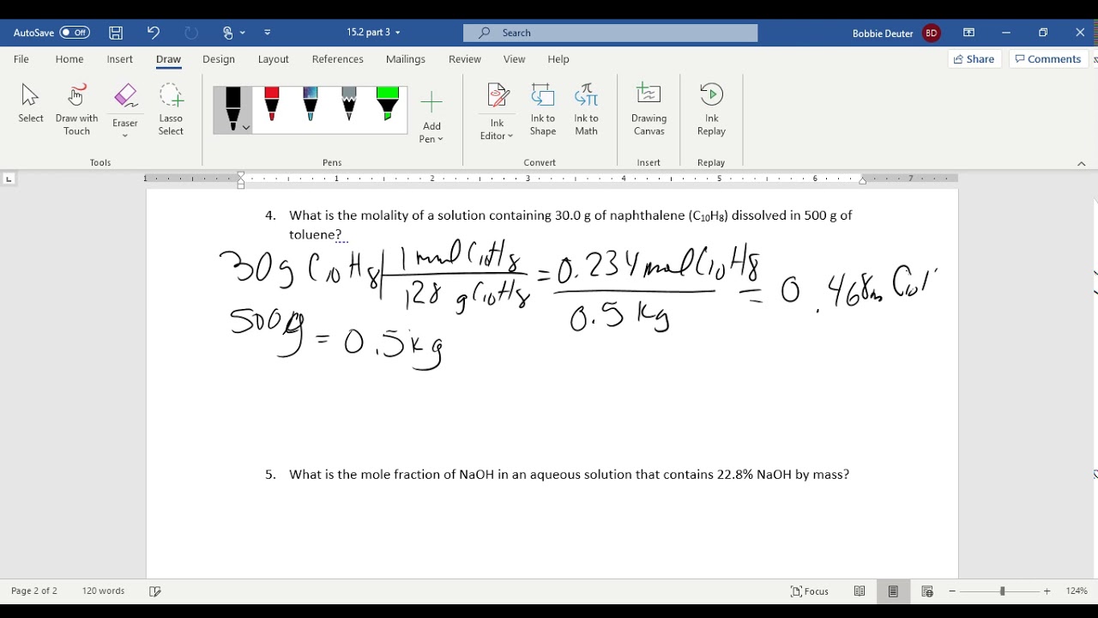Click the right indent ruler marker
1098x618 pixels.
863,180
